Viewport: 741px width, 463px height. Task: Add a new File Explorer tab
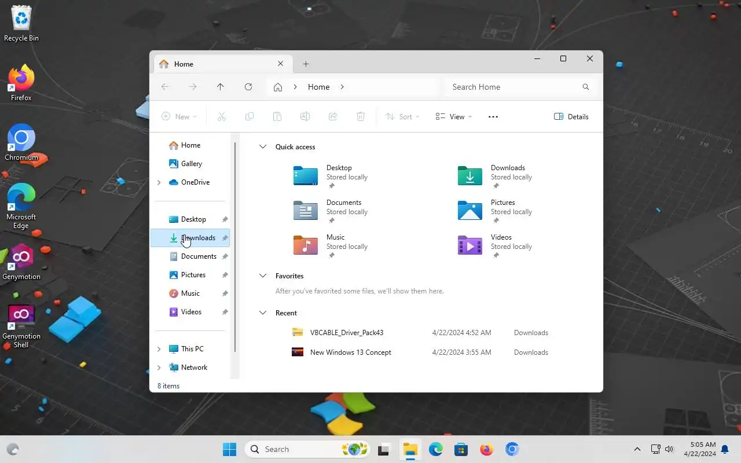[x=306, y=64]
